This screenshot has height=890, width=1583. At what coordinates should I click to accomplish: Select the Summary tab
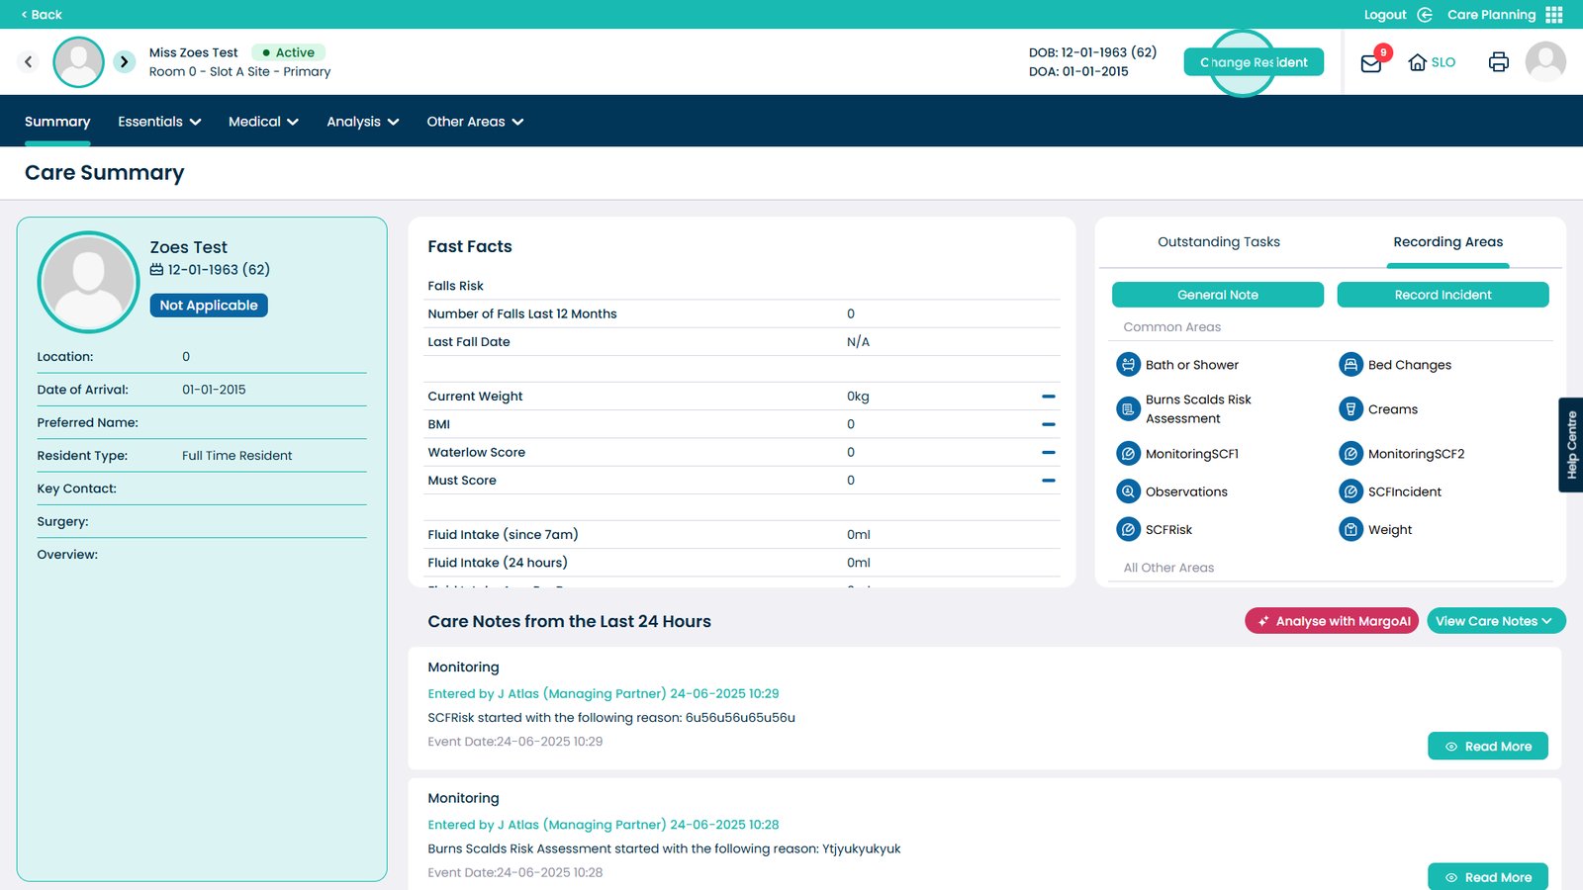pos(57,122)
